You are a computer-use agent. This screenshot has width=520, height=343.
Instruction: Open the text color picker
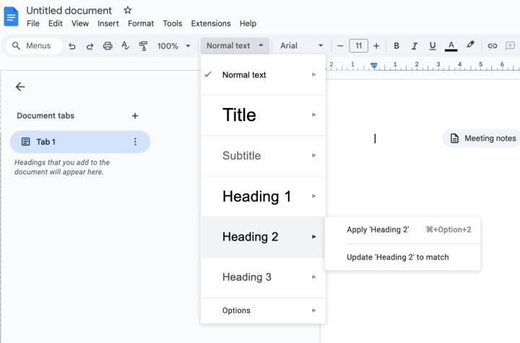[x=451, y=45]
